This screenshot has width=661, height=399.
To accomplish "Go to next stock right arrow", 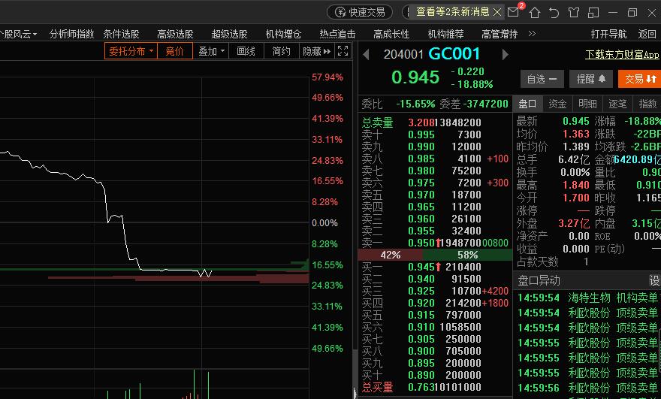I will pos(505,54).
